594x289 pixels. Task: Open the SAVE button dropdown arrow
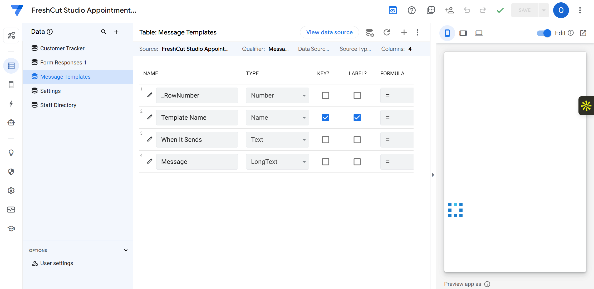[x=544, y=10]
